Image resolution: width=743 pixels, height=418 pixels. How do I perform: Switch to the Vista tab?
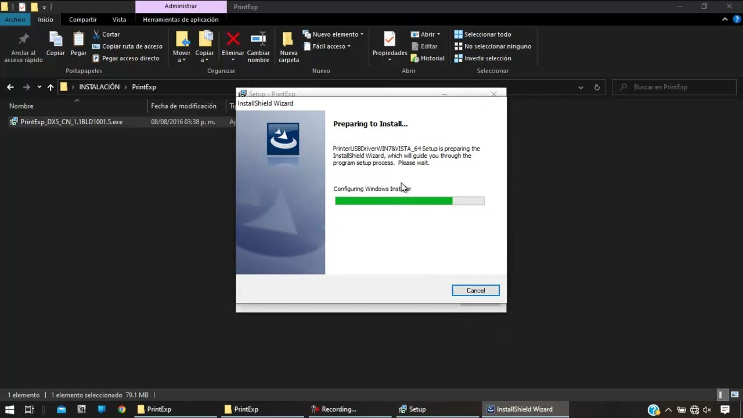click(x=120, y=20)
